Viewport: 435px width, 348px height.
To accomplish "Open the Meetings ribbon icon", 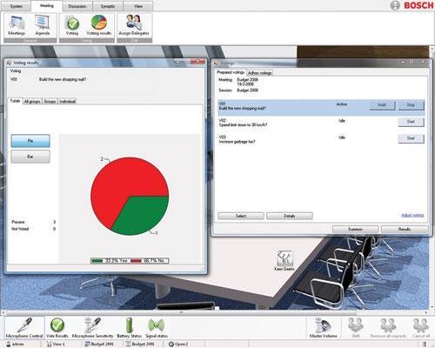I will click(x=17, y=25).
